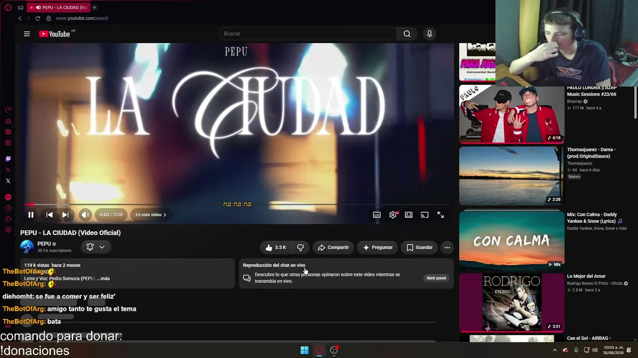Open system volume speaker icon
The height and width of the screenshot is (358, 638).
(x=595, y=351)
